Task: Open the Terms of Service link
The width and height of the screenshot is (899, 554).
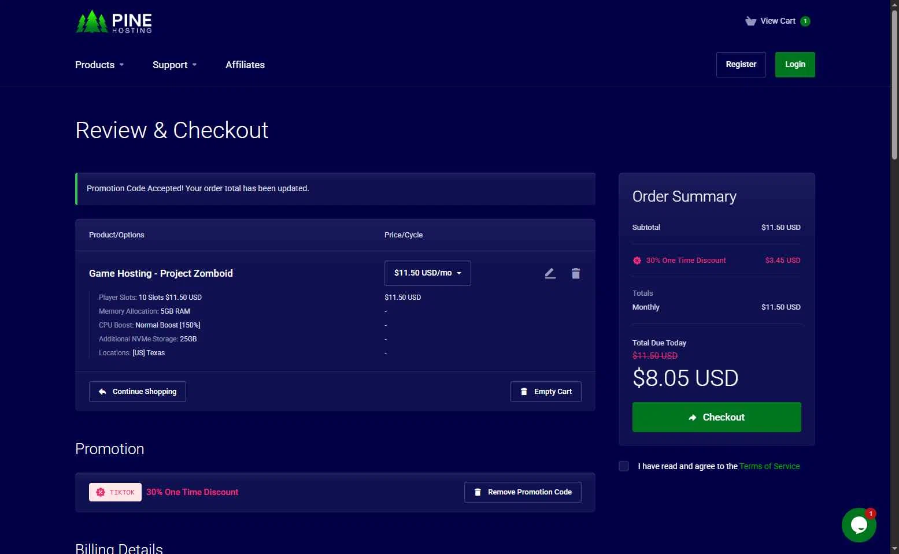Action: 769,466
